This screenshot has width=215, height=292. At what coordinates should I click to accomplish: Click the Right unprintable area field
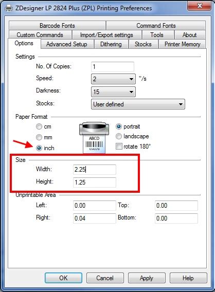tap(95, 218)
